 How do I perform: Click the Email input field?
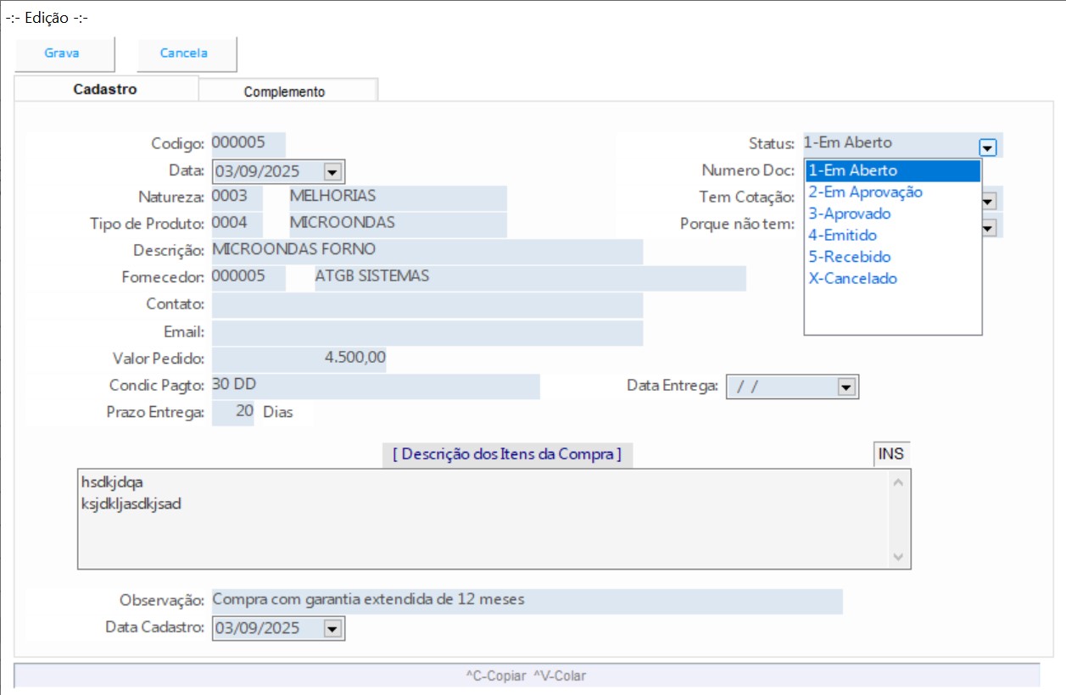pos(427,332)
